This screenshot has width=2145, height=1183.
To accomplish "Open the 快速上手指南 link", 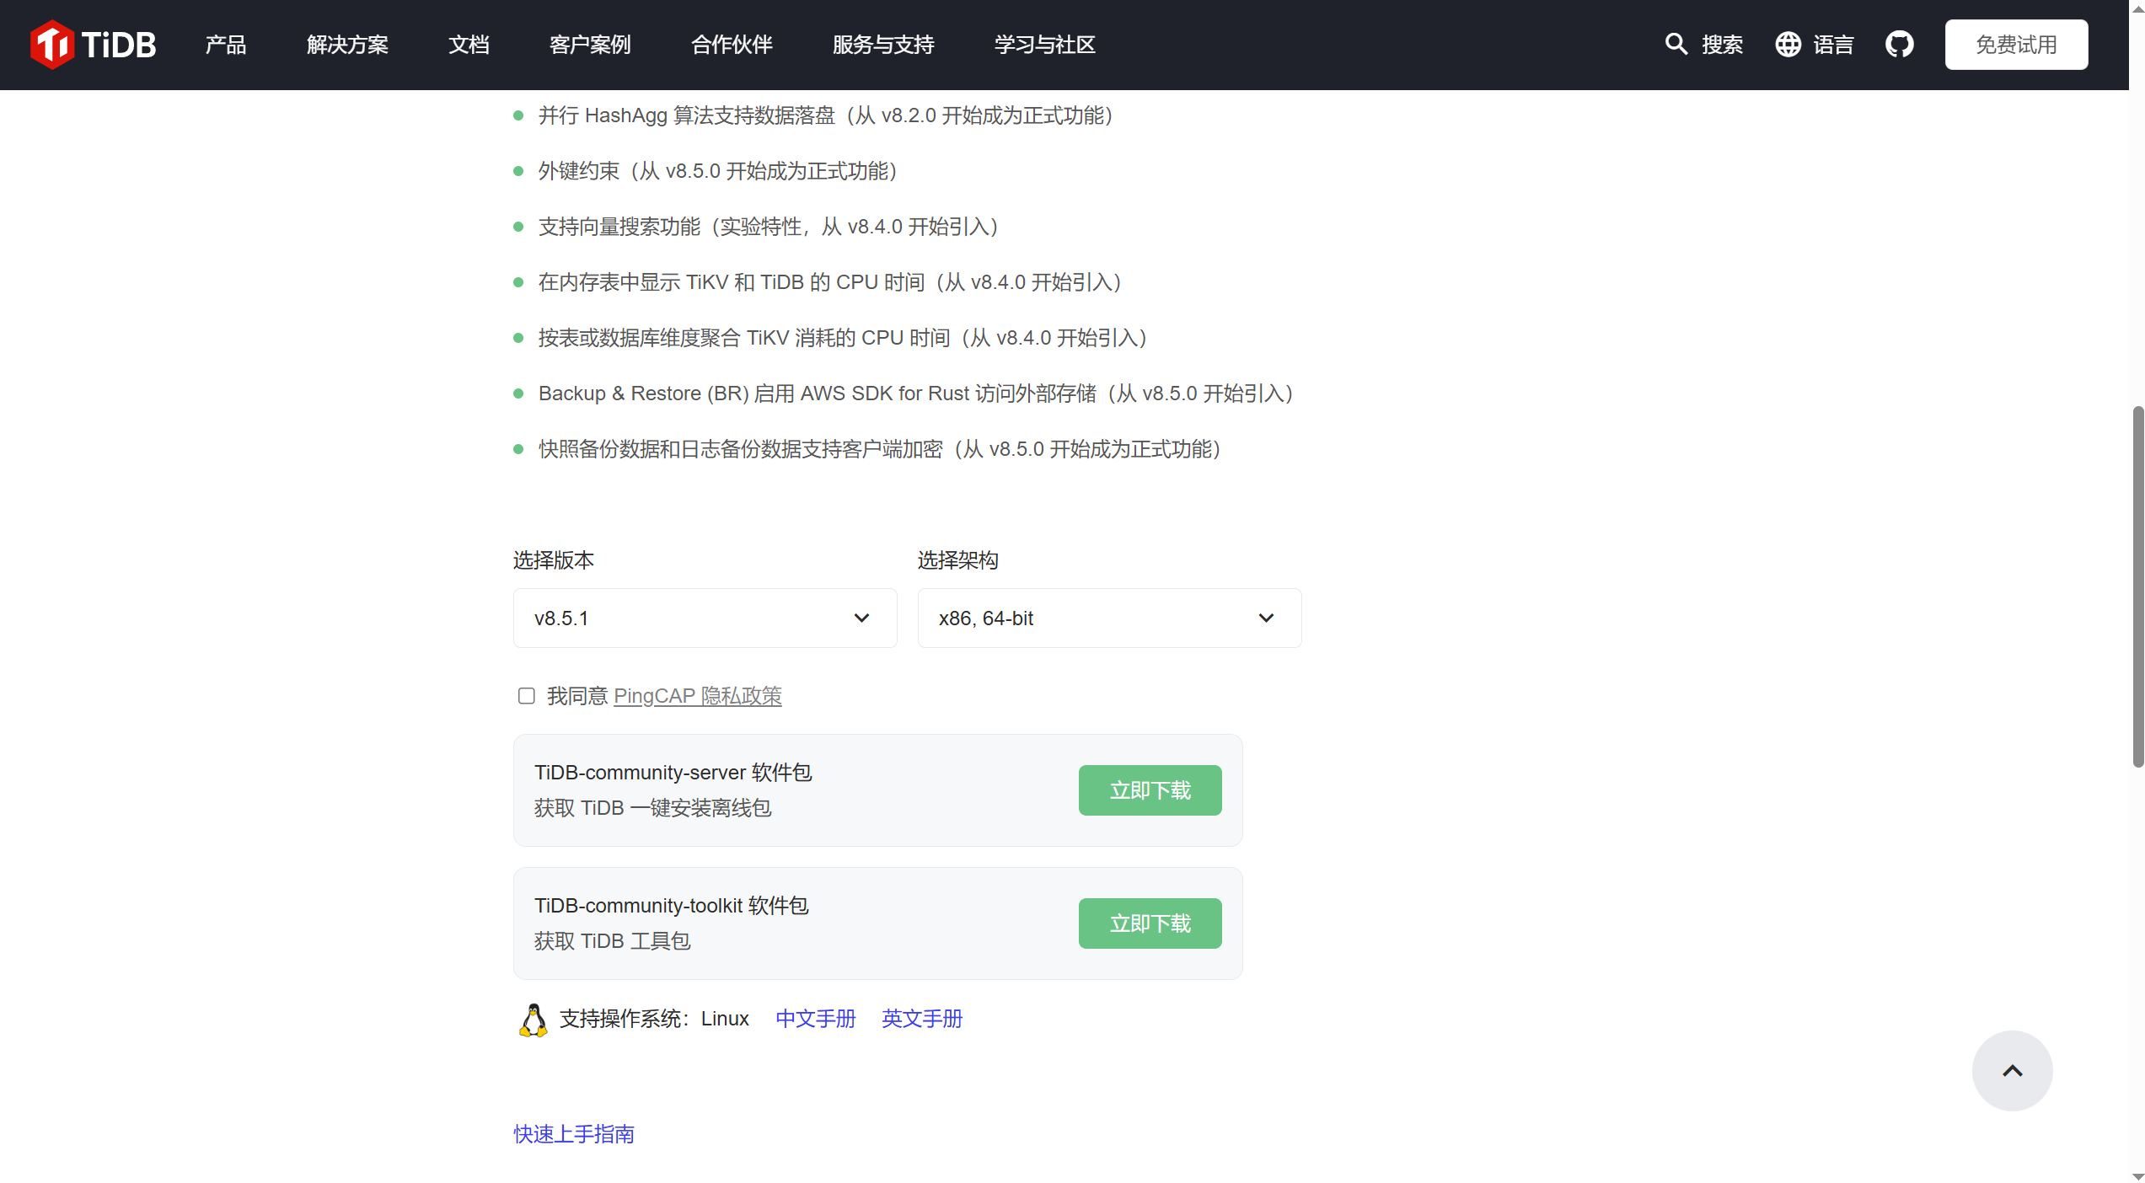I will click(573, 1133).
